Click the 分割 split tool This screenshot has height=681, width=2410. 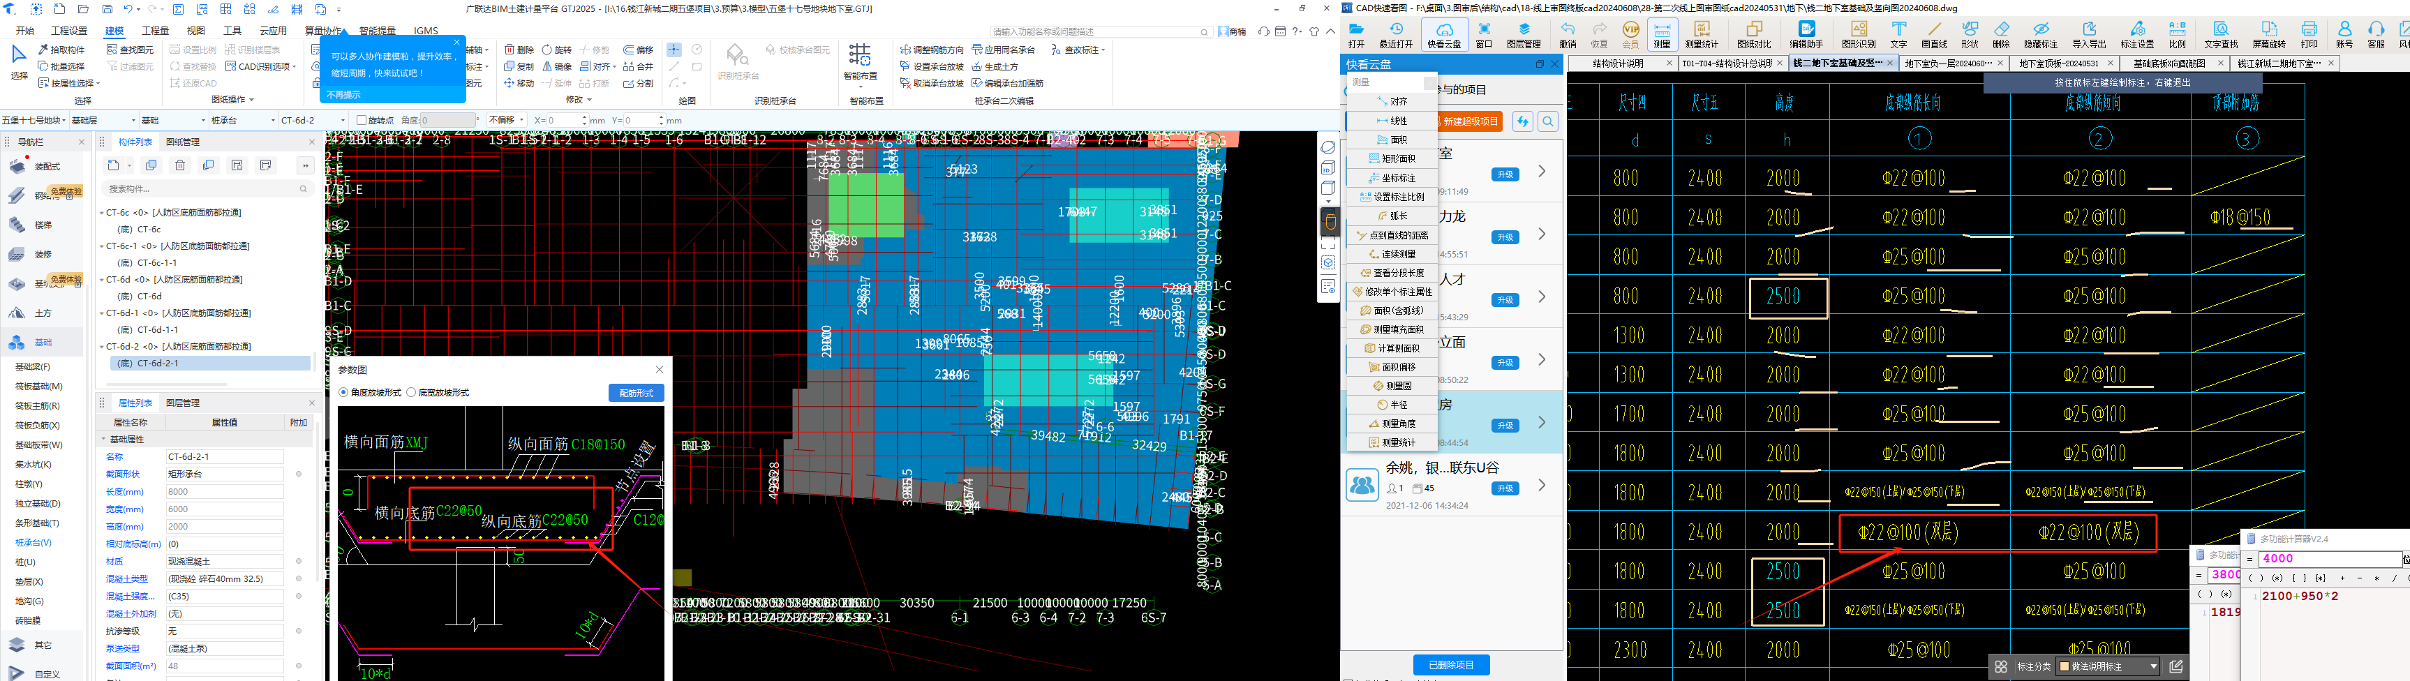coord(639,83)
